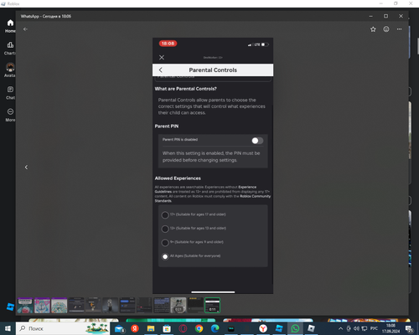419x335 pixels.
Task: Open the notification center in the tray
Action: coord(410,329)
